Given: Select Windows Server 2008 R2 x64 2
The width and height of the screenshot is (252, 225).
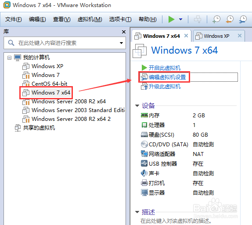Looking at the screenshot, I should coord(71,119).
